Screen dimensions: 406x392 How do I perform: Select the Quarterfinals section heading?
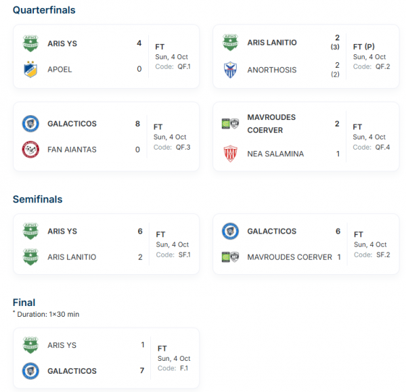pos(44,10)
